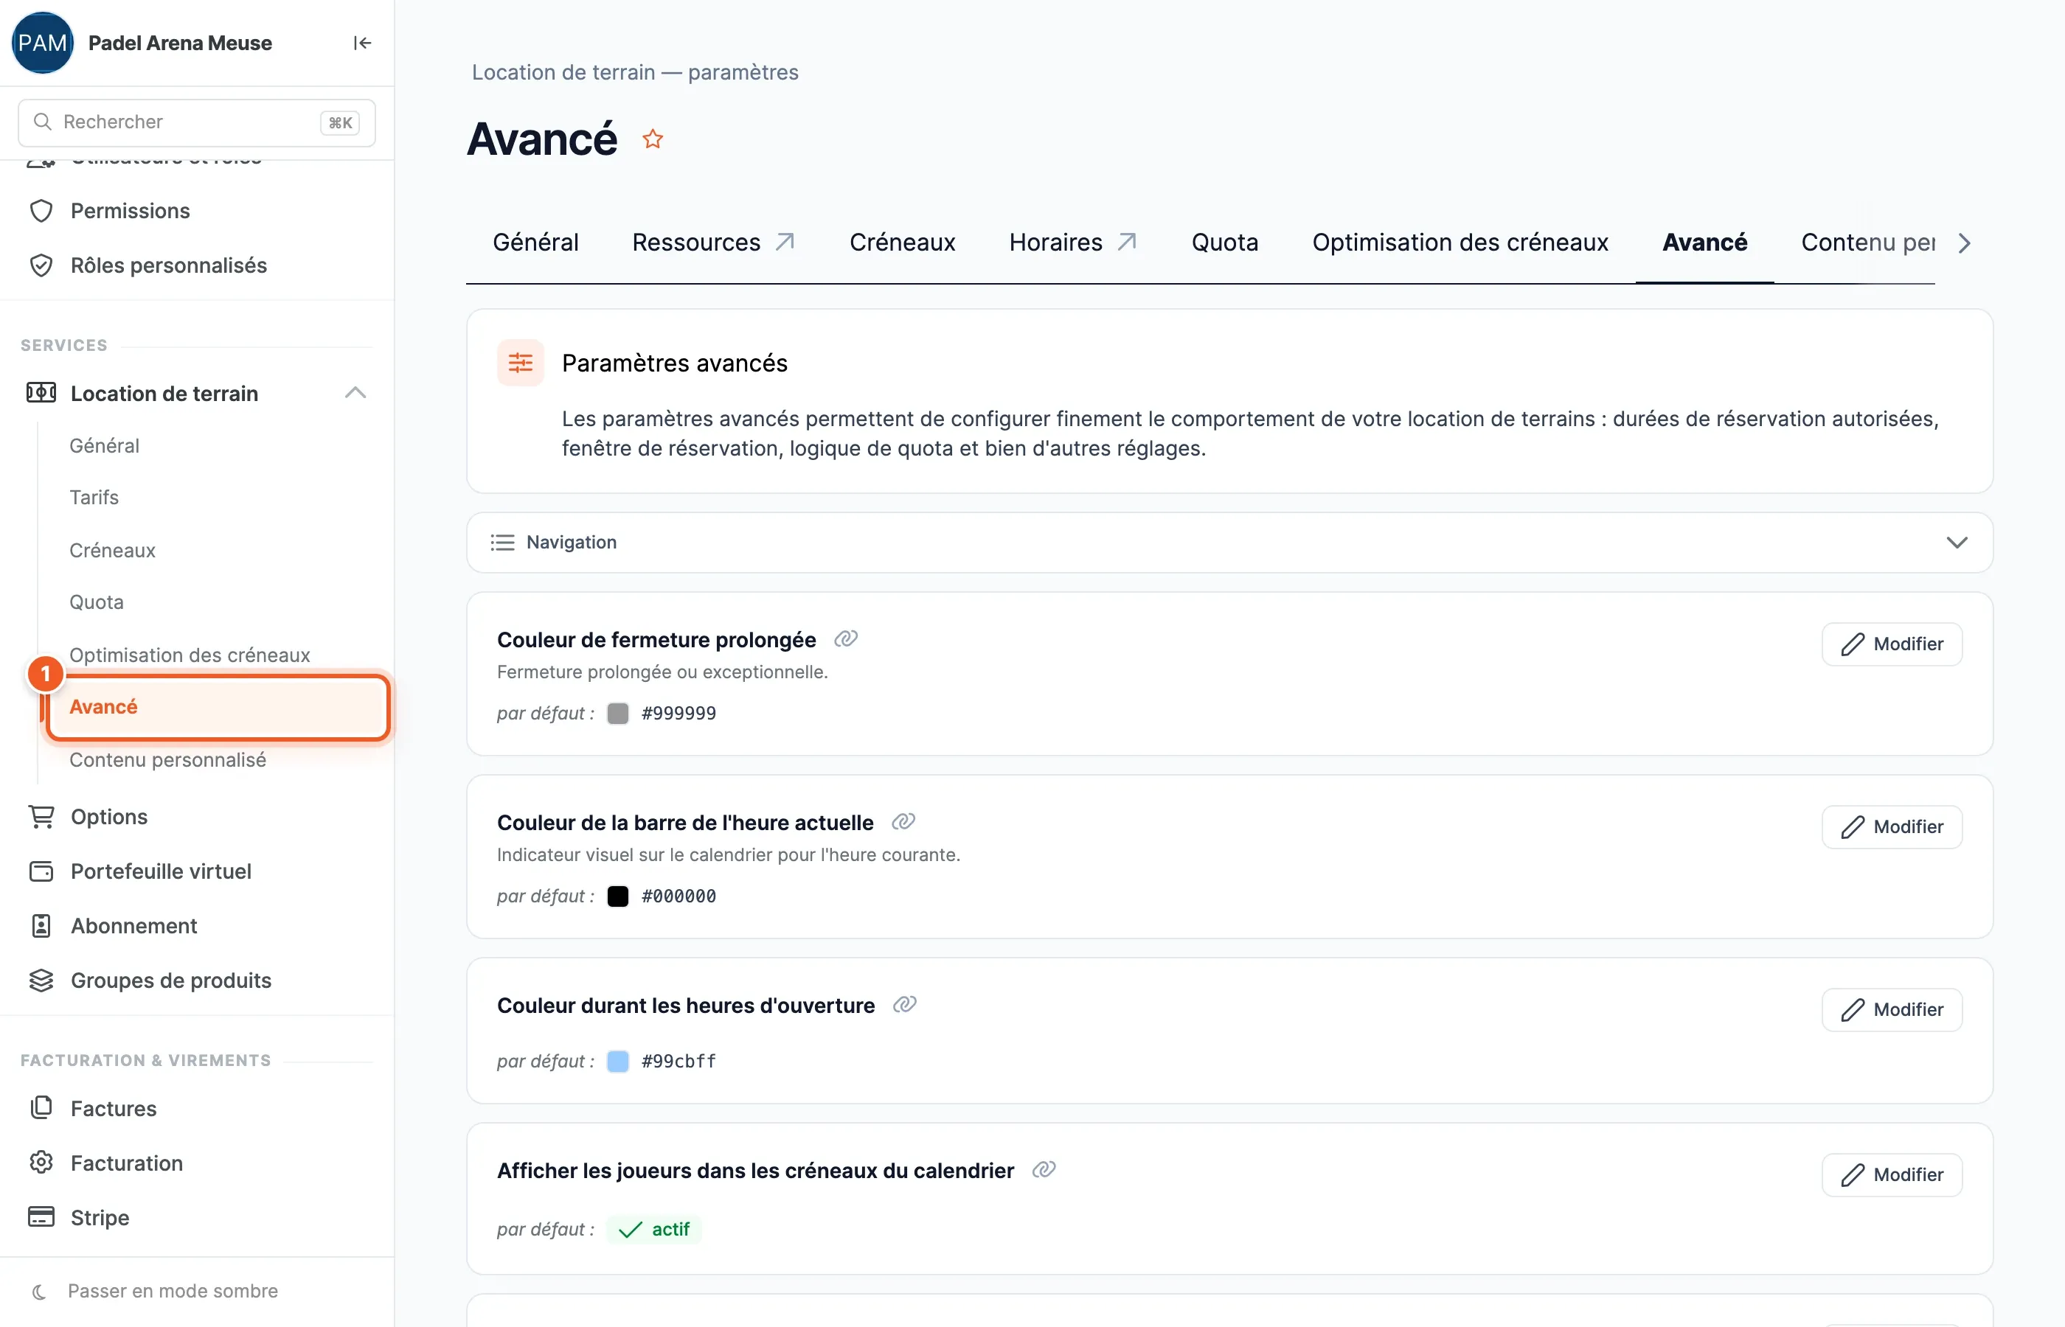2065x1327 pixels.
Task: Click the grey #999999 color swatch
Action: pos(618,714)
